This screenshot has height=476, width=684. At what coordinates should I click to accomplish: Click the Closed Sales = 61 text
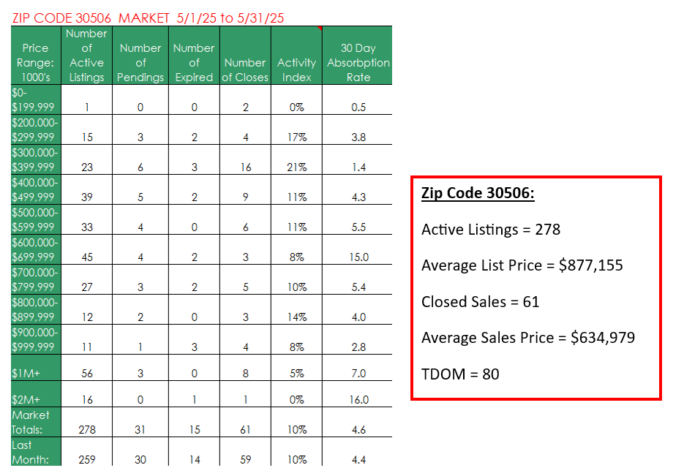tap(481, 302)
